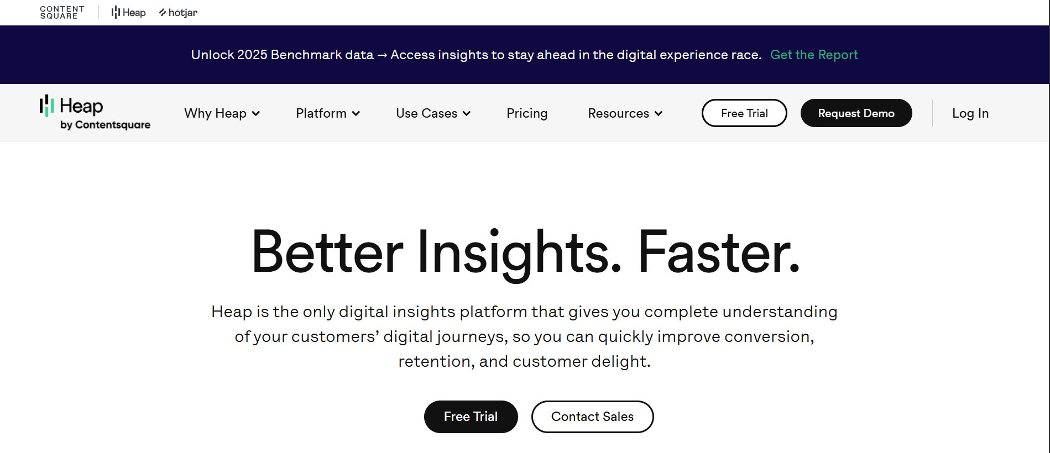
Task: Click the black Free Trial button under the headline
Action: [x=471, y=417]
